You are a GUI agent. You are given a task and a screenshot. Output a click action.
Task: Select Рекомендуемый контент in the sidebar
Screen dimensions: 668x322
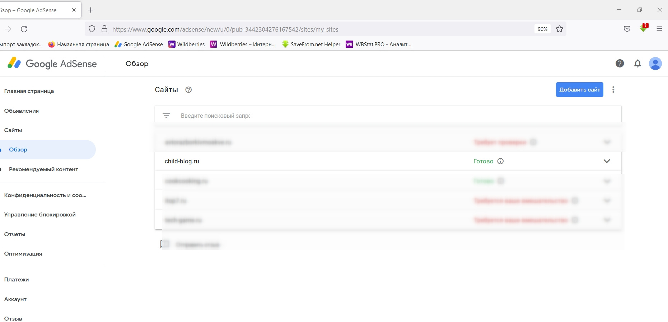(43, 169)
